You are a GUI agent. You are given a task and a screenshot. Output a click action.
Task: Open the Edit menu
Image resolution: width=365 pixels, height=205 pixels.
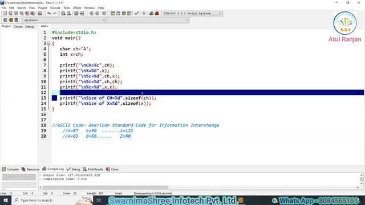tap(11, 7)
